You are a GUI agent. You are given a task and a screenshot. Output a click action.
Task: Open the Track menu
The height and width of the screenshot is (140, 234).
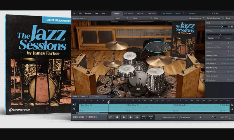76,96
